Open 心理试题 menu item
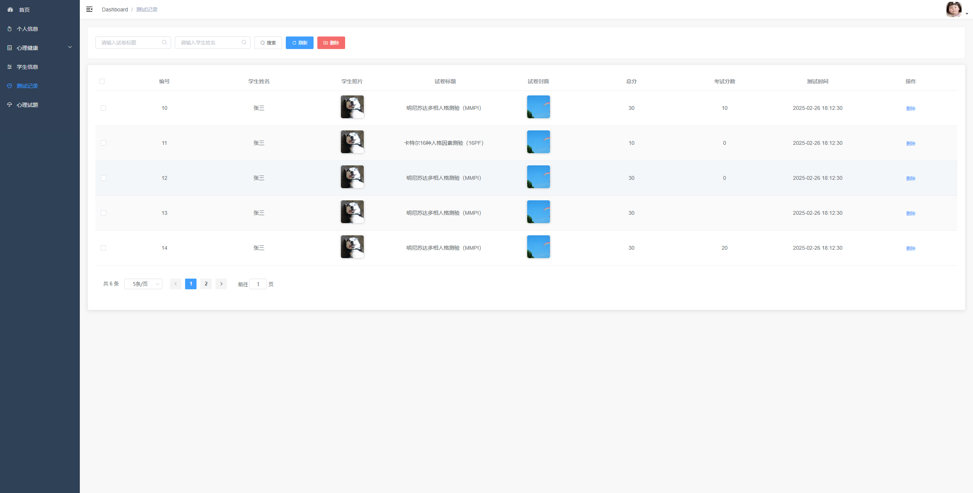 pos(40,105)
